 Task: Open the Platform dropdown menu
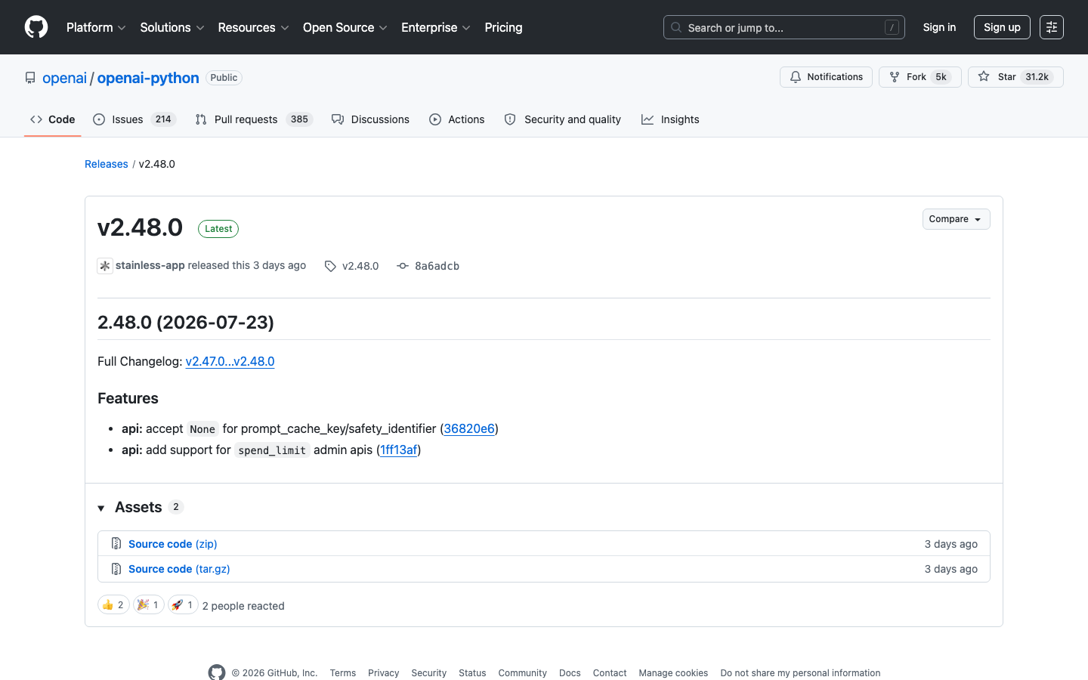(x=96, y=27)
